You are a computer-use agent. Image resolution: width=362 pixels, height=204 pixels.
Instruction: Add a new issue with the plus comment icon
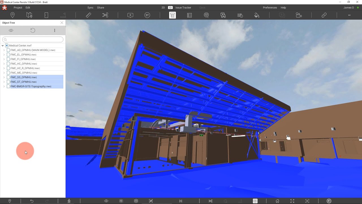130,15
